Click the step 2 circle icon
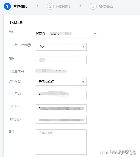Screen dimensions: 140x157 pos(50,6)
